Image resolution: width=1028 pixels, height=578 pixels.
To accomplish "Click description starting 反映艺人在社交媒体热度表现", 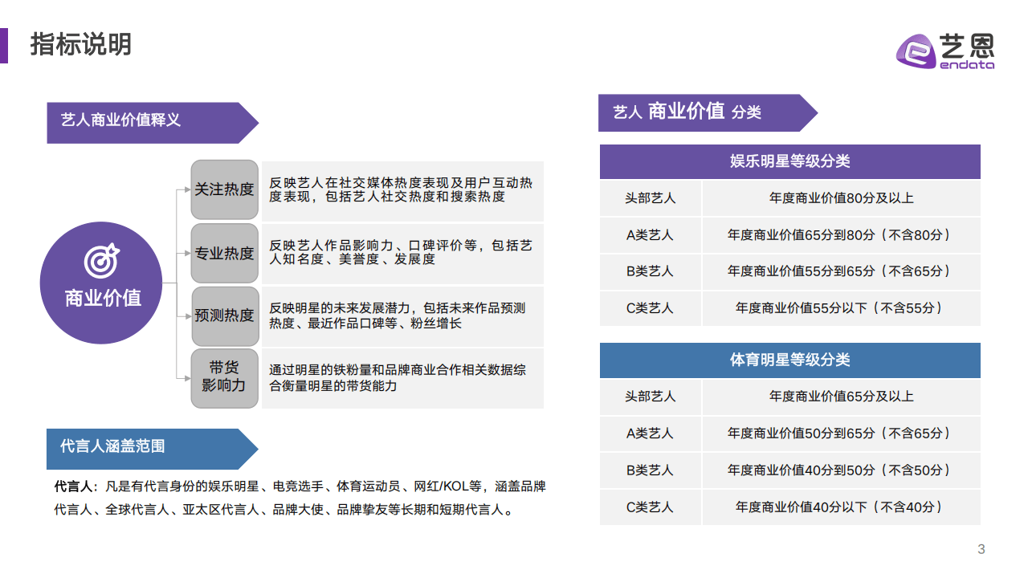I will click(x=402, y=190).
